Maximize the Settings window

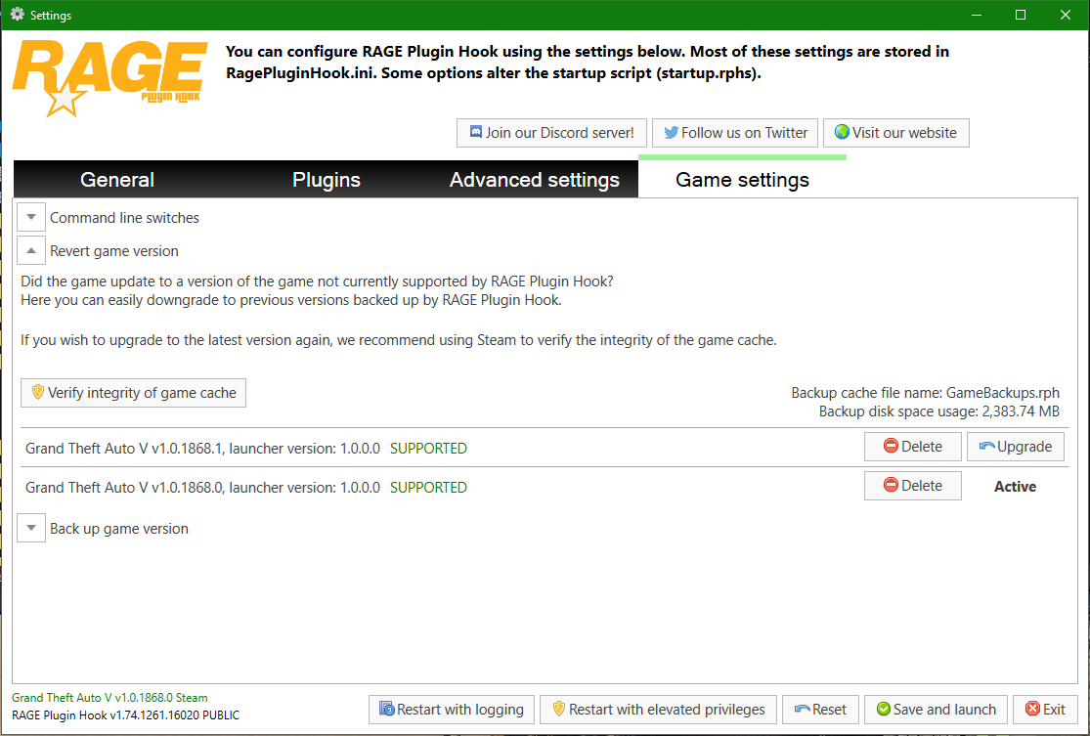tap(1021, 15)
